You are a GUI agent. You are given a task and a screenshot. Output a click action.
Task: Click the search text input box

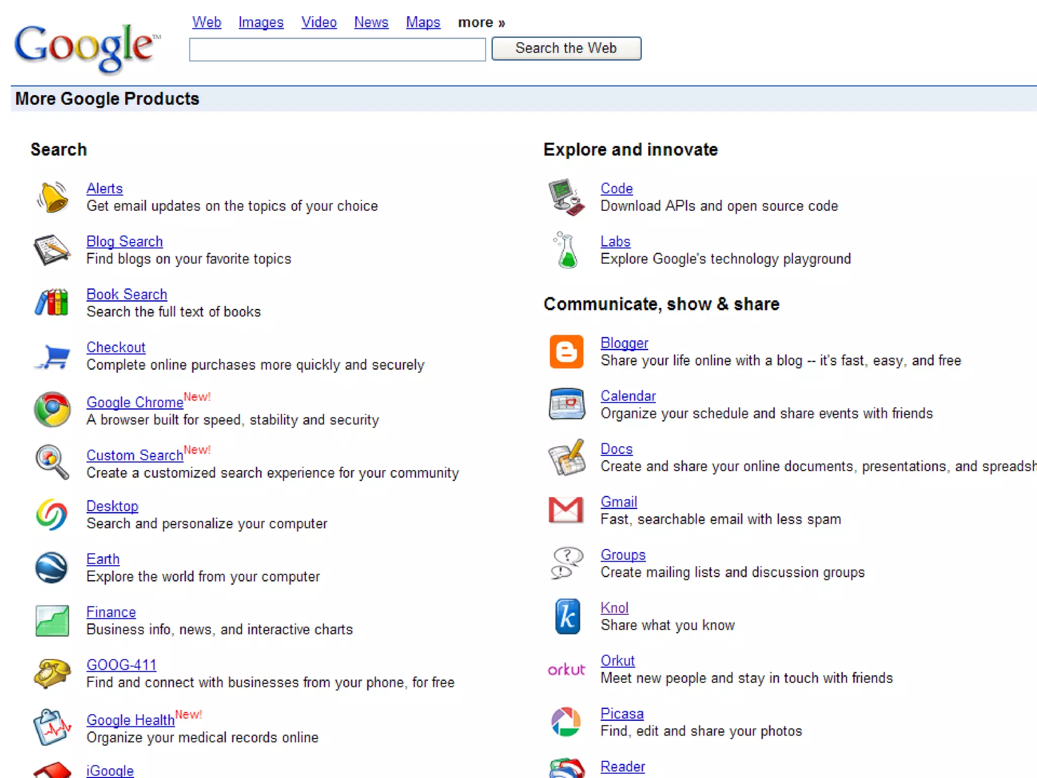[337, 49]
